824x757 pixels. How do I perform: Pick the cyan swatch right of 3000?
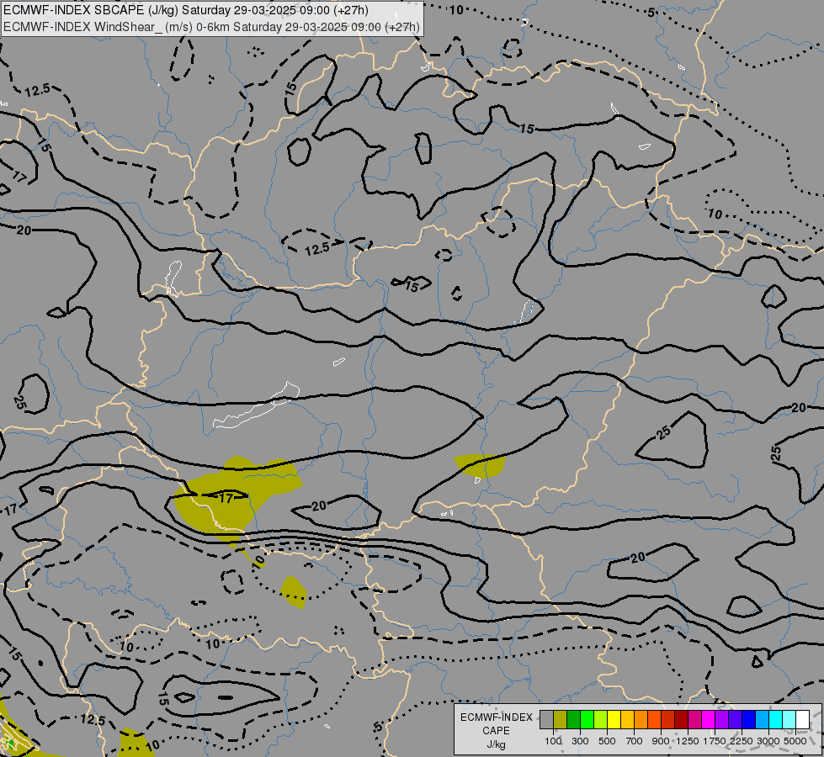click(x=776, y=720)
